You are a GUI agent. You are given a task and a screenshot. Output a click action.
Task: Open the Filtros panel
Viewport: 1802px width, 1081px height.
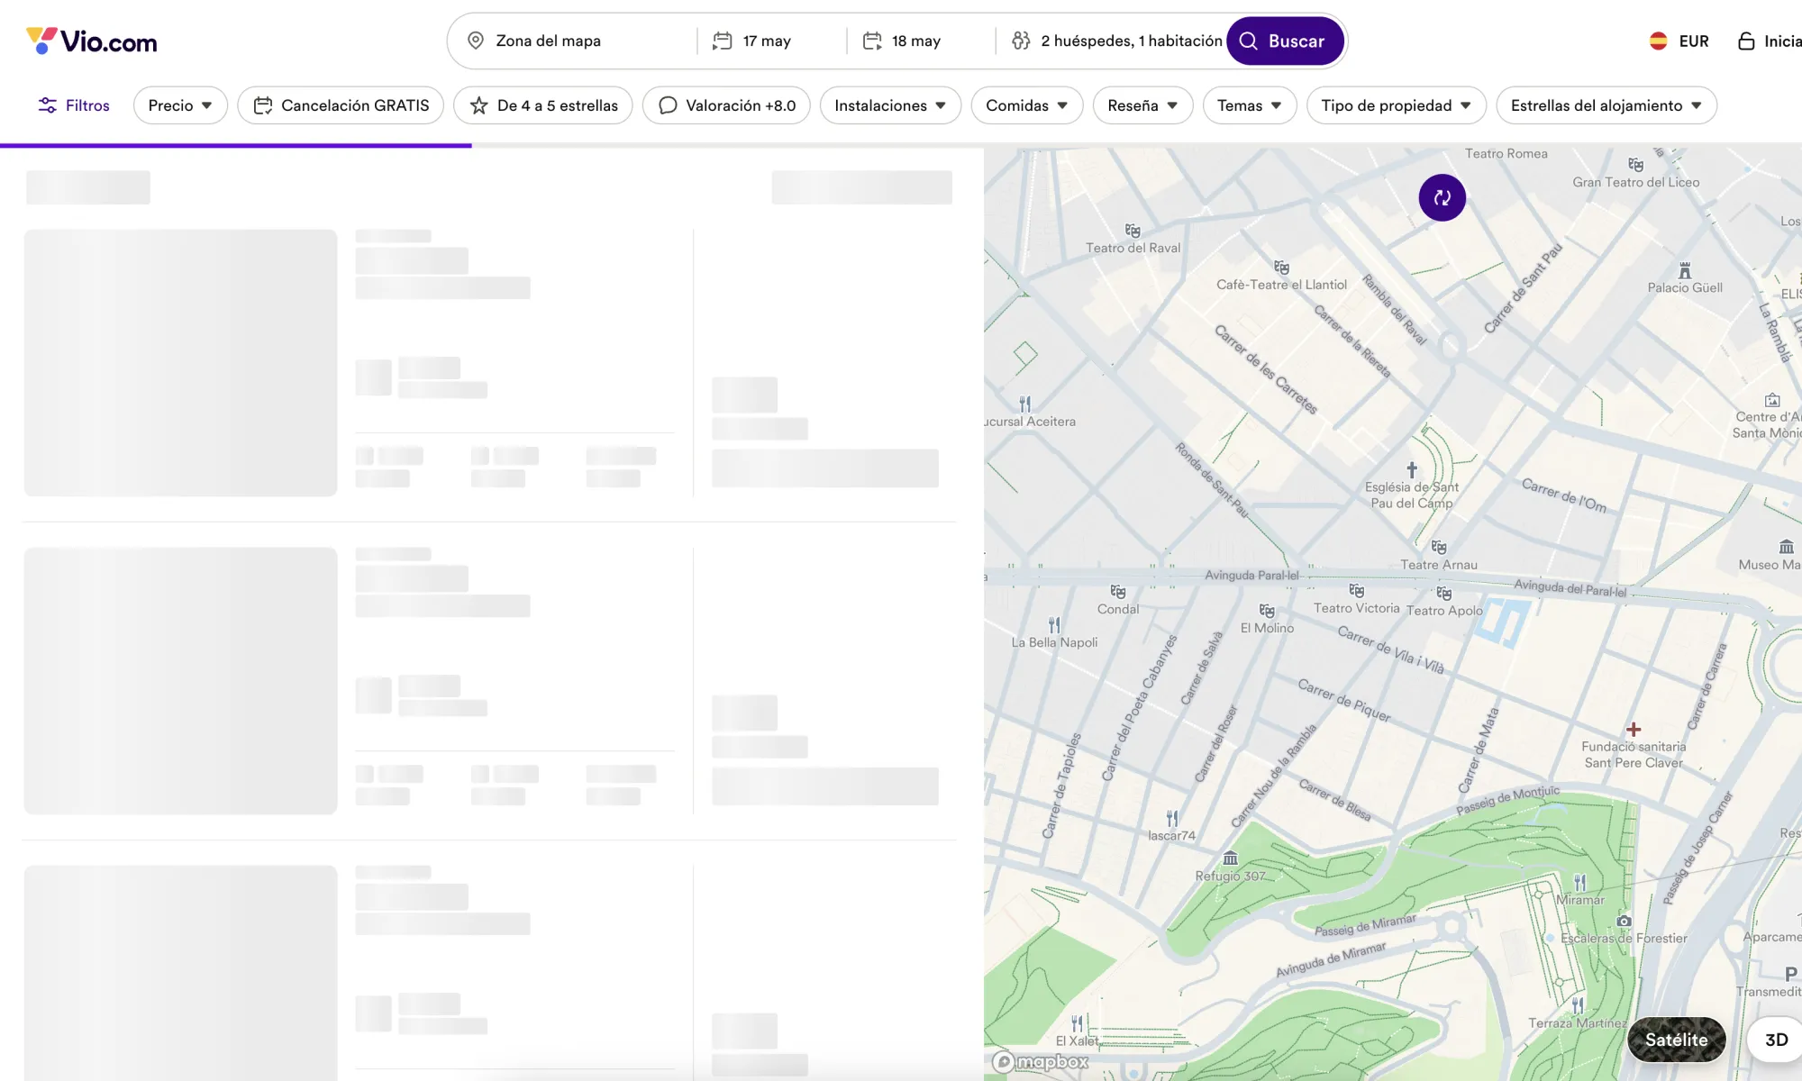tap(74, 105)
